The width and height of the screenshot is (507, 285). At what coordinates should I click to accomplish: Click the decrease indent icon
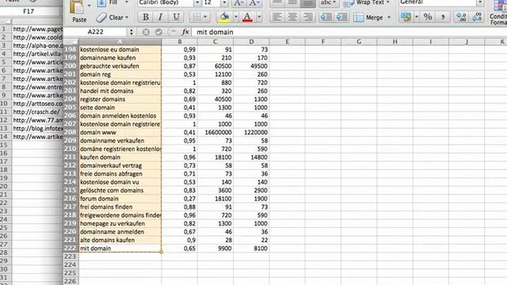pyautogui.click(x=326, y=17)
